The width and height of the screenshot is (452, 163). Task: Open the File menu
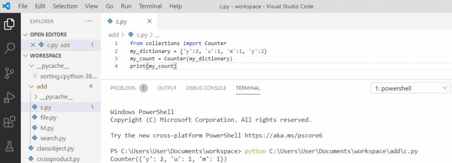23,6
